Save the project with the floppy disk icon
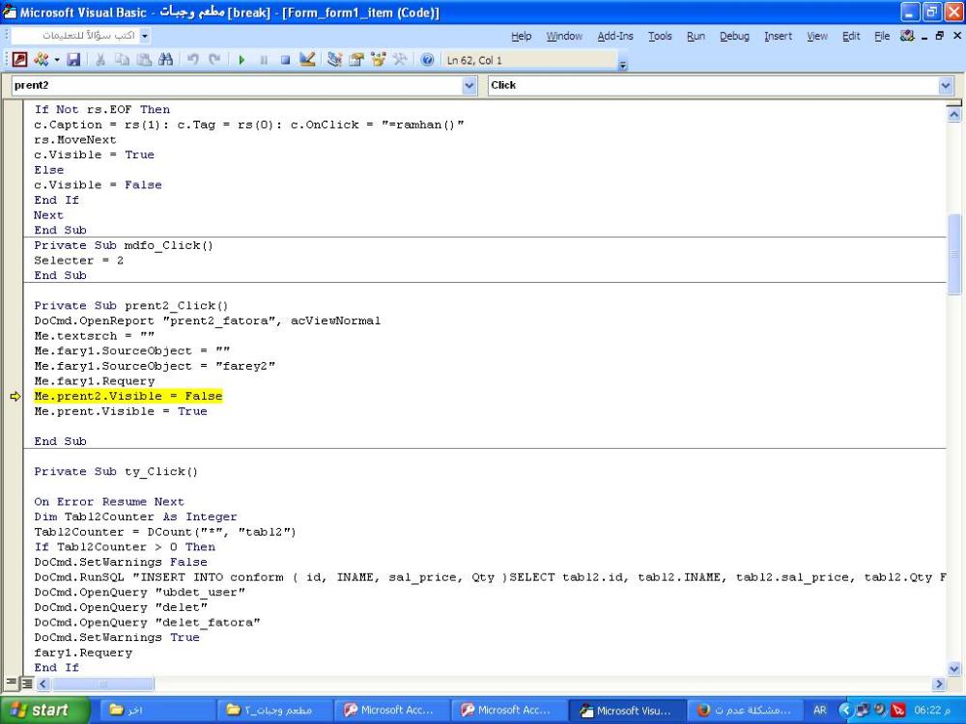 (x=74, y=60)
